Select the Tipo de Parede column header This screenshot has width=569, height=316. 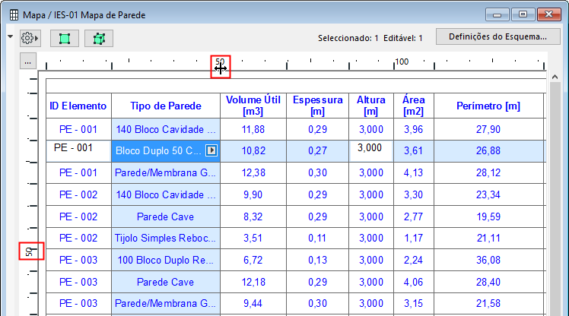[x=166, y=106]
